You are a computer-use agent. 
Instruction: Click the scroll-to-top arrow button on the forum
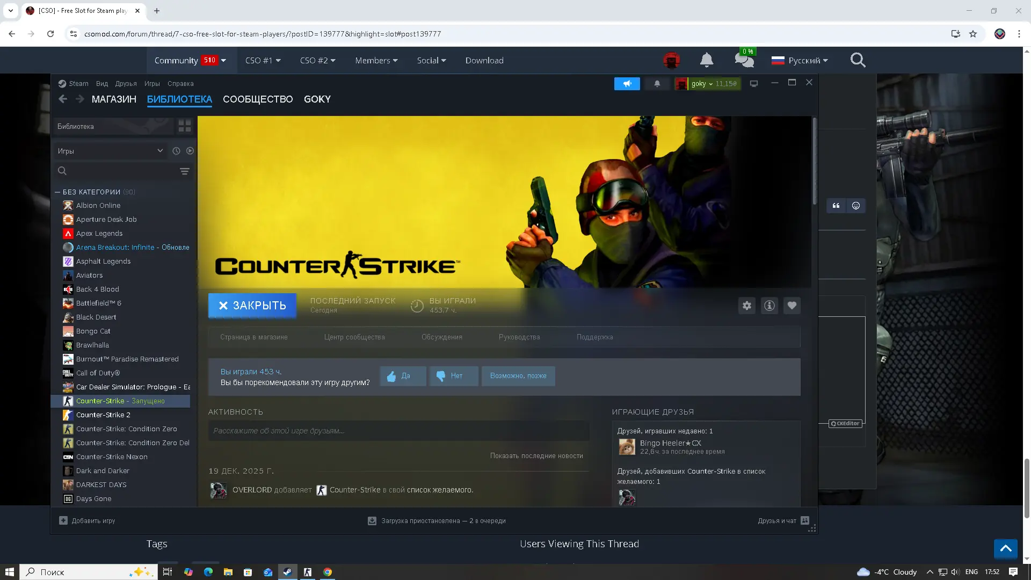[x=1006, y=549]
